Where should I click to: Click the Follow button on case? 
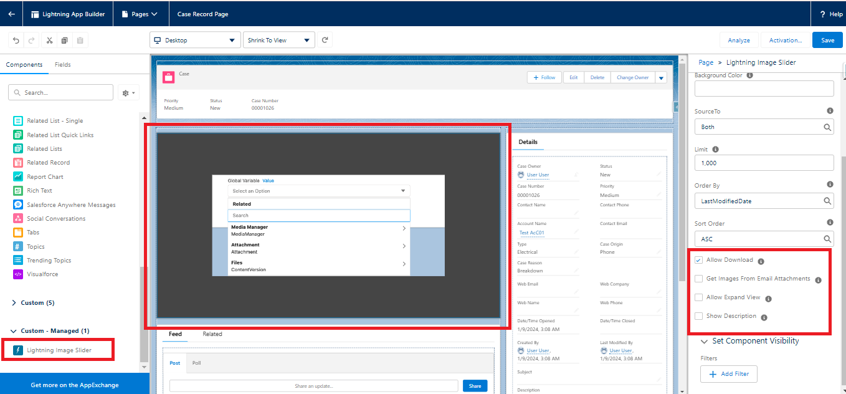coord(545,77)
